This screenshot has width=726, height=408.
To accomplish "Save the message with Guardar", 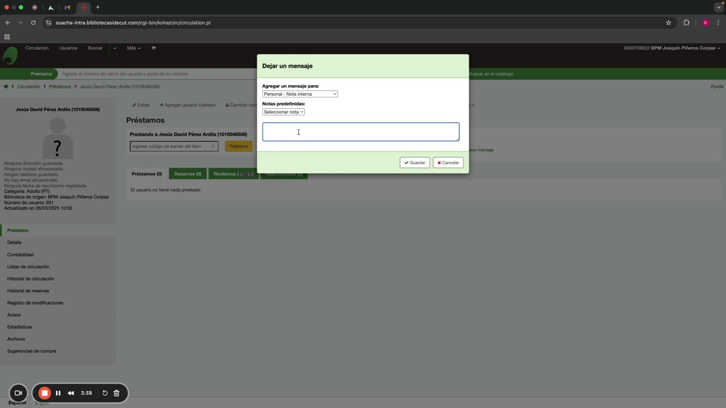I will [415, 163].
